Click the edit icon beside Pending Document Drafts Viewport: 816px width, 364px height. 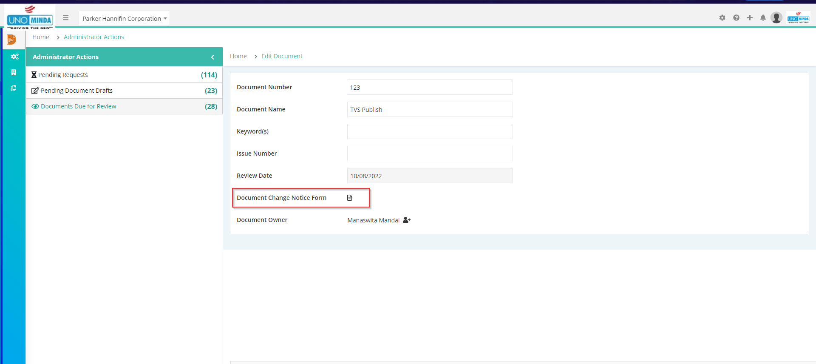coord(35,91)
